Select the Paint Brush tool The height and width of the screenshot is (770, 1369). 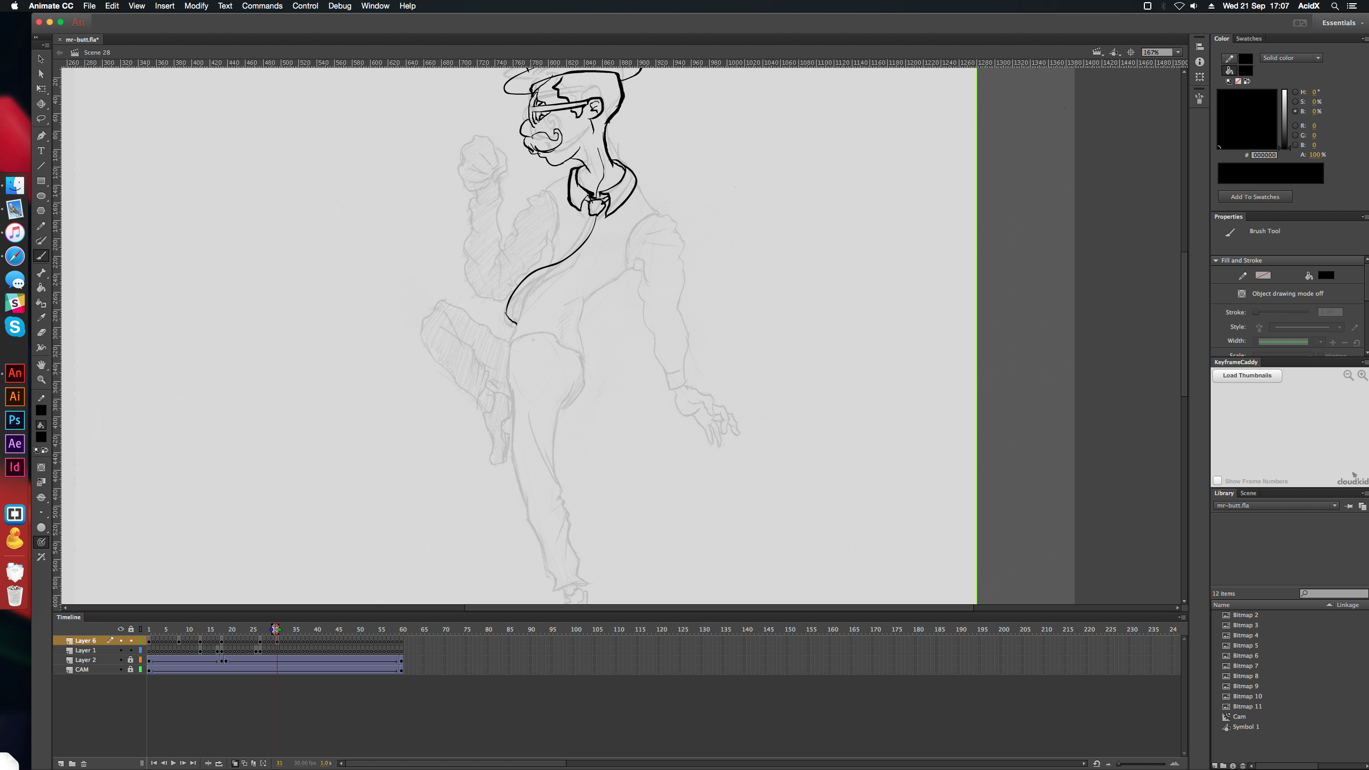pos(41,241)
